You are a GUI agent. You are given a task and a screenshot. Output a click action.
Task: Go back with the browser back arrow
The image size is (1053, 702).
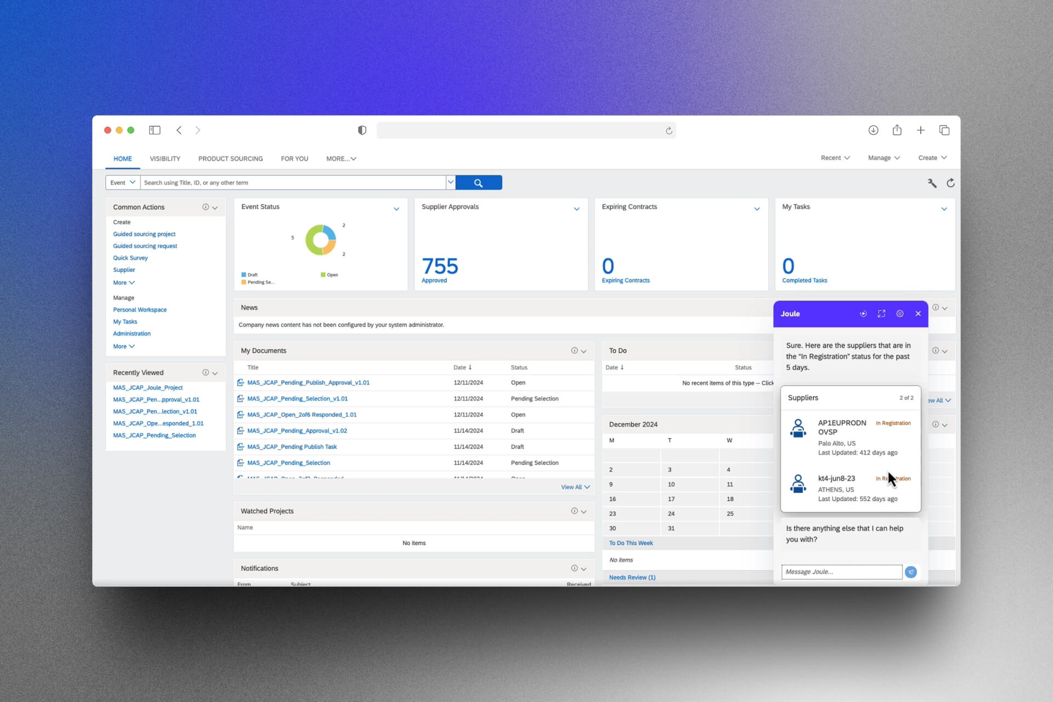tap(179, 130)
